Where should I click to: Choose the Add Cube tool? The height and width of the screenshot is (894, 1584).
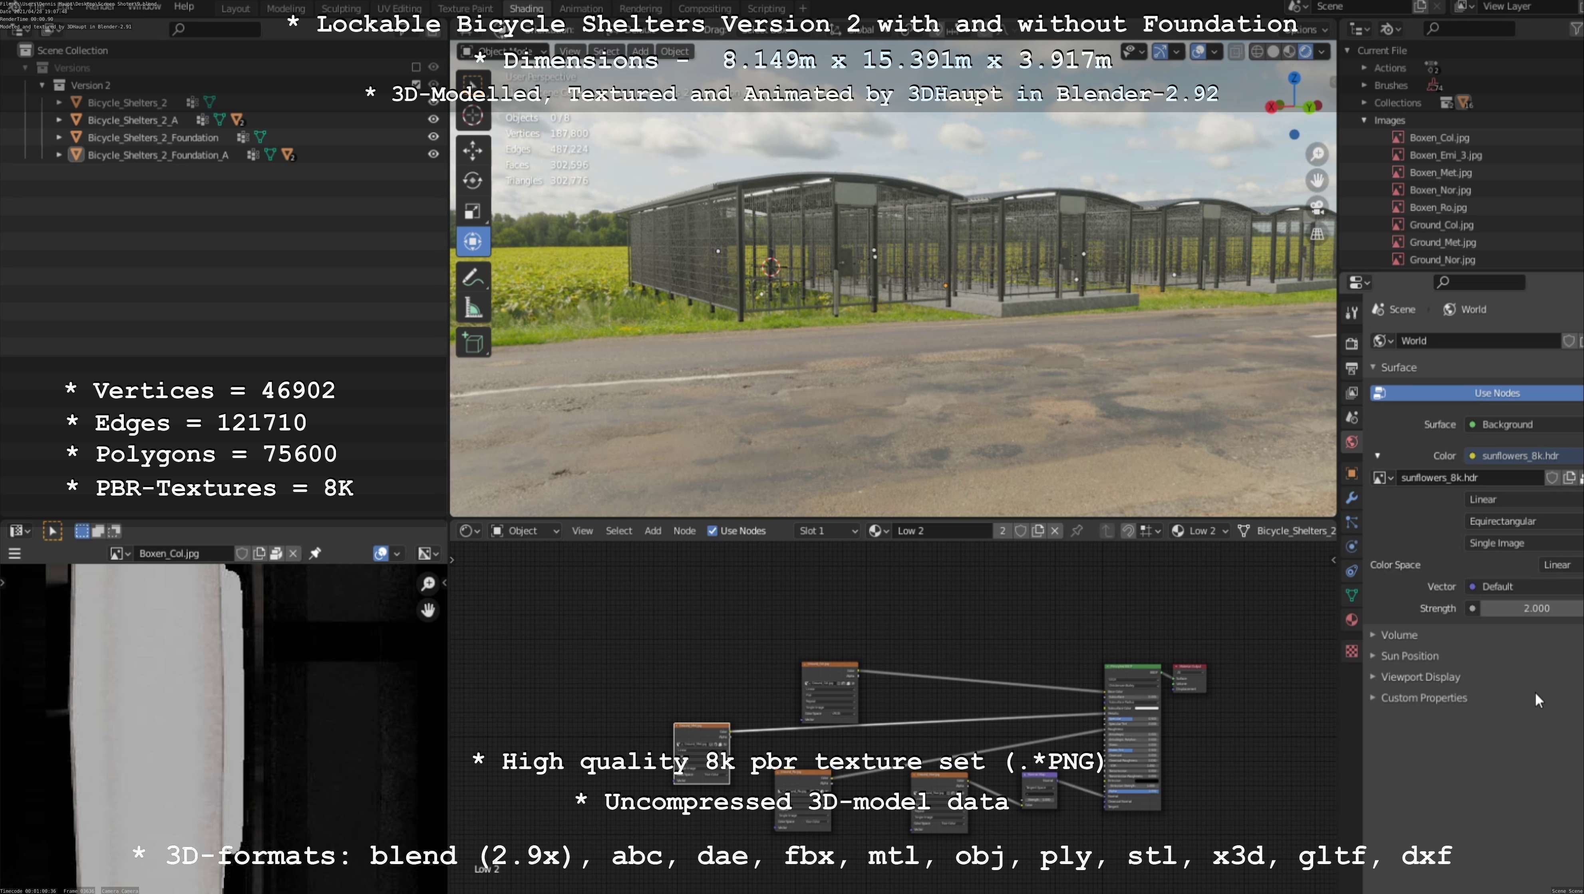[x=472, y=343]
